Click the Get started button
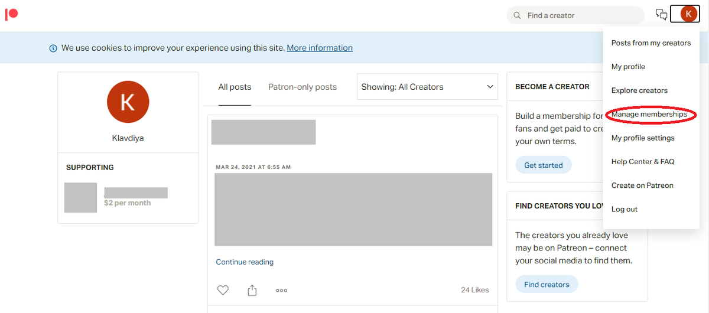This screenshot has width=709, height=313. pos(544,165)
